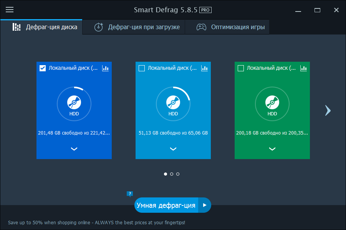Start Умная дефраг-ция
The height and width of the screenshot is (230, 346).
tap(166, 205)
